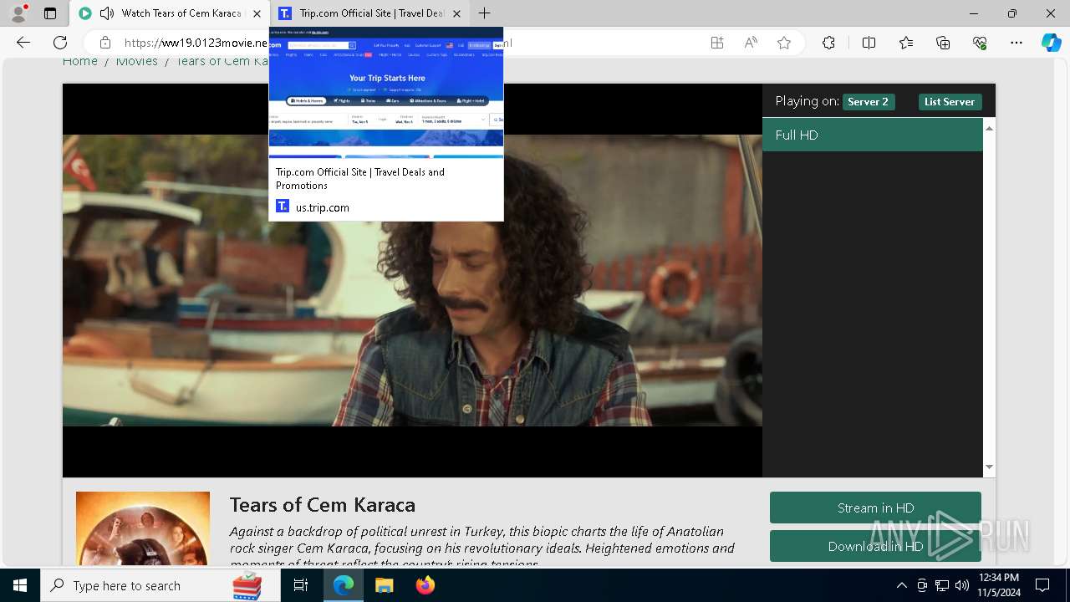
Task: Open the tab actions menu icon
Action: click(50, 13)
